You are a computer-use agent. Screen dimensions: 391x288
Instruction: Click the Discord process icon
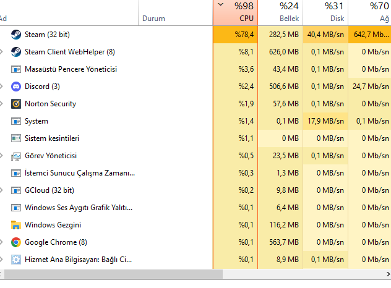pos(16,87)
